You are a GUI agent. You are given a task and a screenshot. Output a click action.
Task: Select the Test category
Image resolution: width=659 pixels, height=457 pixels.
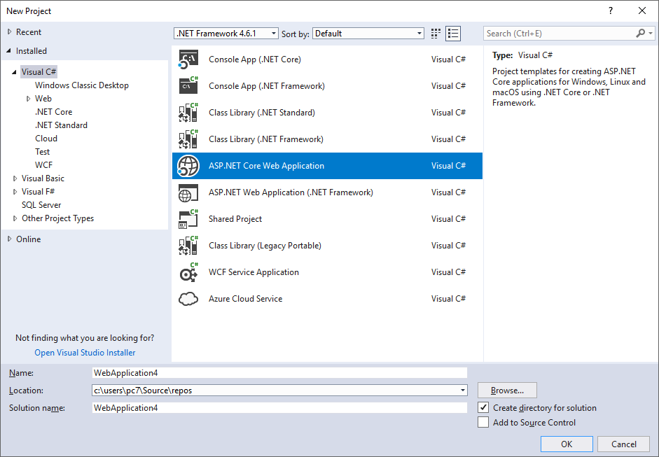pyautogui.click(x=43, y=152)
